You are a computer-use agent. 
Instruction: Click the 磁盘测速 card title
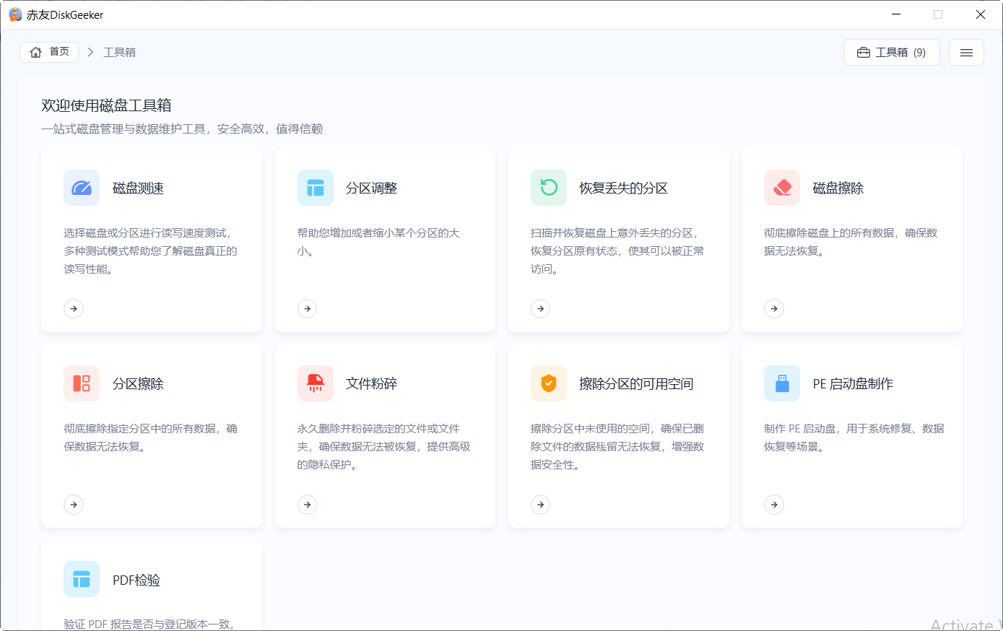(x=138, y=188)
